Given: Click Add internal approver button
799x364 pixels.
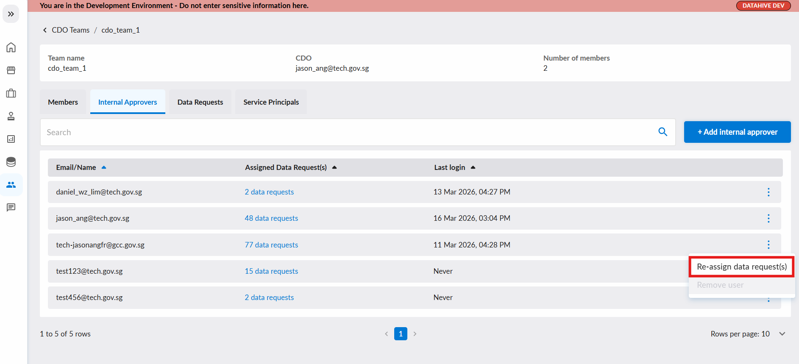Looking at the screenshot, I should pyautogui.click(x=737, y=132).
